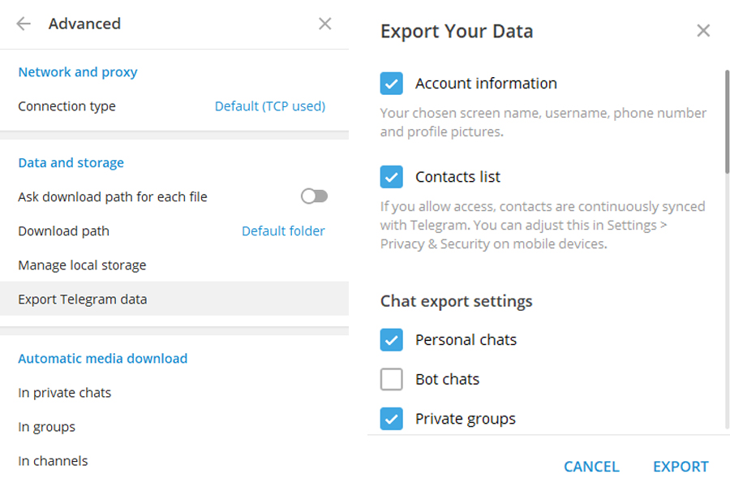Select Export Telegram data option
730x487 pixels.
point(83,300)
